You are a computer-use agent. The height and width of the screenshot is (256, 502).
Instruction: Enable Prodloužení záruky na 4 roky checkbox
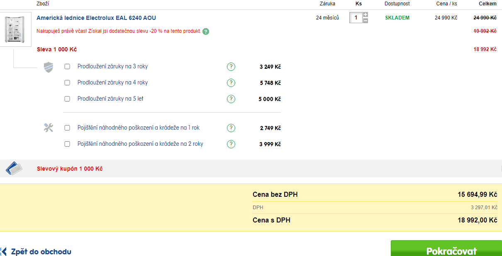tap(67, 83)
